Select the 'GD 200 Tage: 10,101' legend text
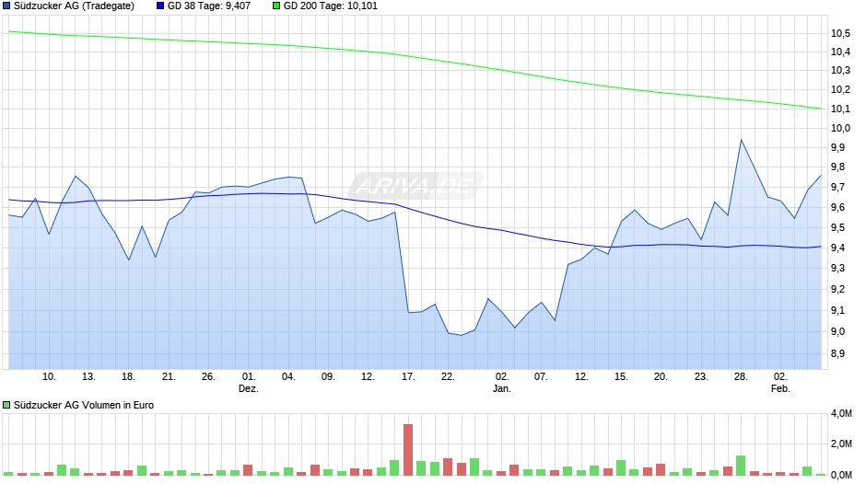The width and height of the screenshot is (866, 484). [330, 6]
